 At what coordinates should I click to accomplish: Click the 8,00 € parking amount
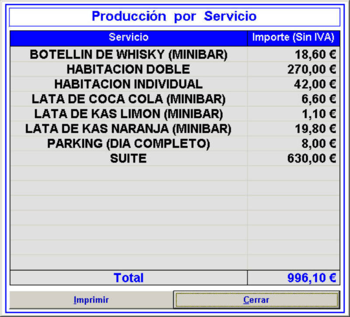(x=318, y=144)
